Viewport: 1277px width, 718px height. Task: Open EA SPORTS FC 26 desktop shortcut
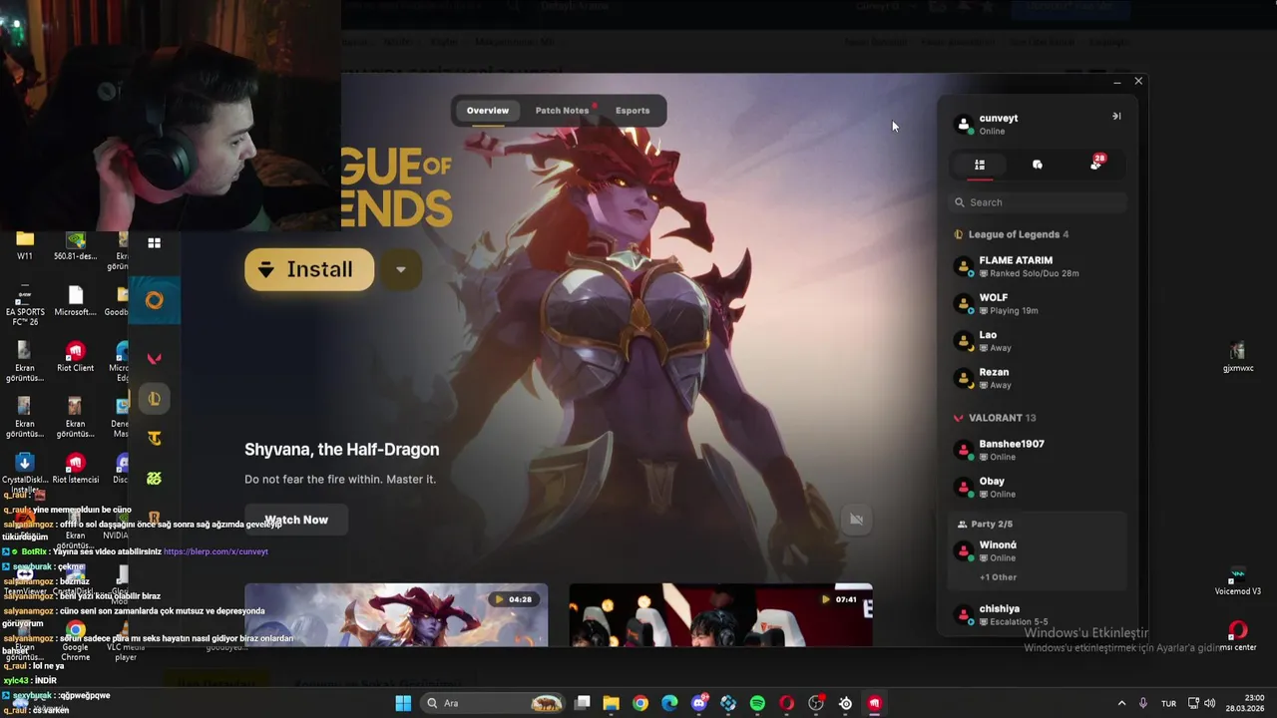click(x=25, y=304)
